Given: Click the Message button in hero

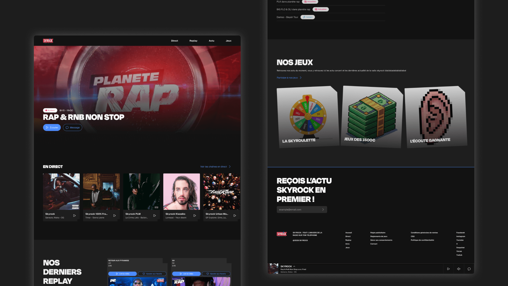Looking at the screenshot, I should click(72, 127).
